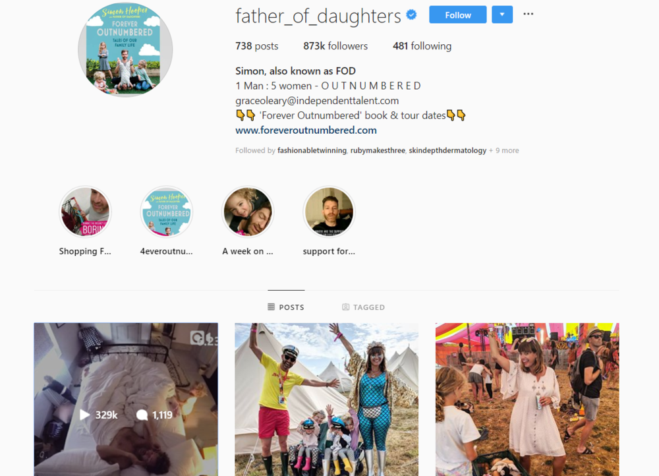Image resolution: width=659 pixels, height=476 pixels.
Task: Open the support for... story highlight
Action: (x=329, y=212)
